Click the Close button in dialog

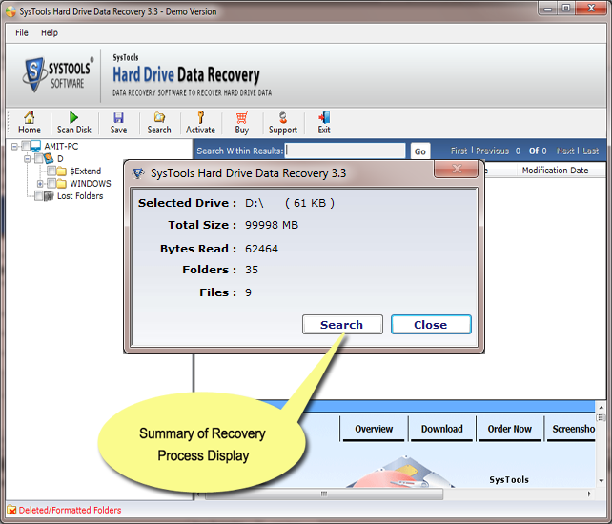(431, 325)
